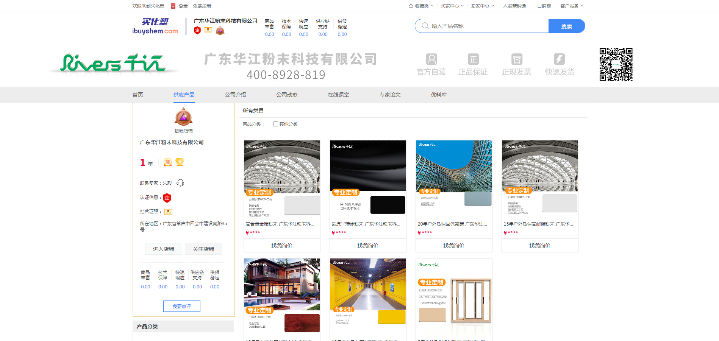Click the 所有类目 heading

253,111
